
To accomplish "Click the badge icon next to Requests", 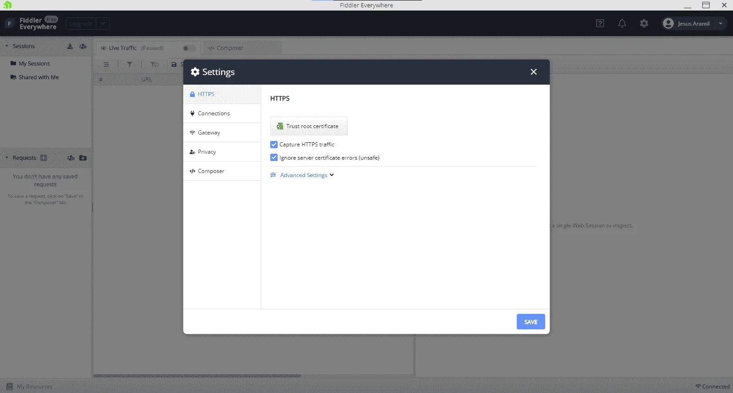I will click(44, 158).
